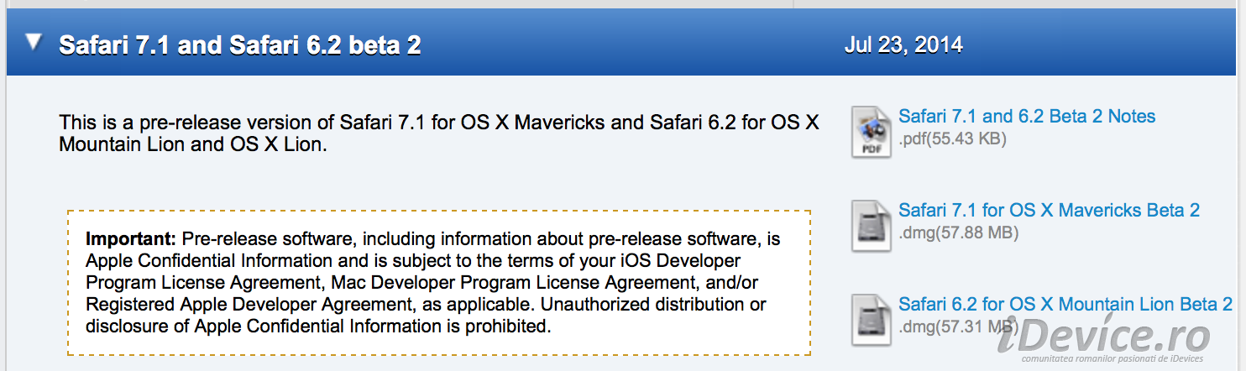Viewport: 1246px width, 371px height.
Task: Click the .pdf(55.43 KB) file size label
Action: tap(952, 139)
